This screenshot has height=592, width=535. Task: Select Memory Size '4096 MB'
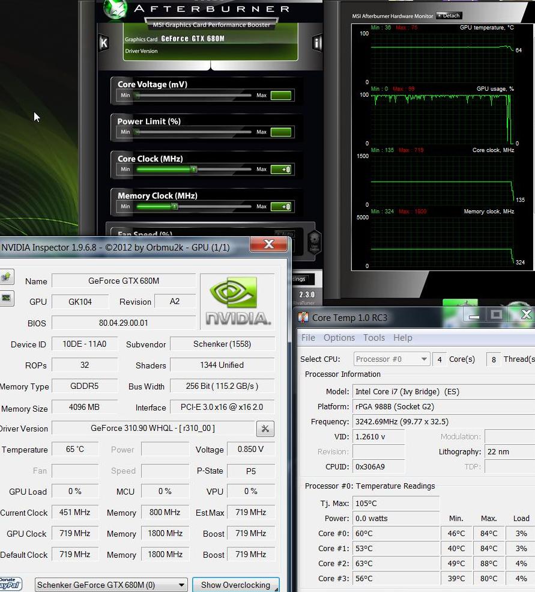[85, 407]
